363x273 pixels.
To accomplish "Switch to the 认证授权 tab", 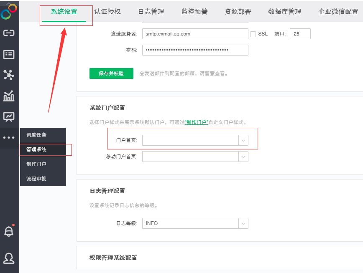I will coord(107,13).
